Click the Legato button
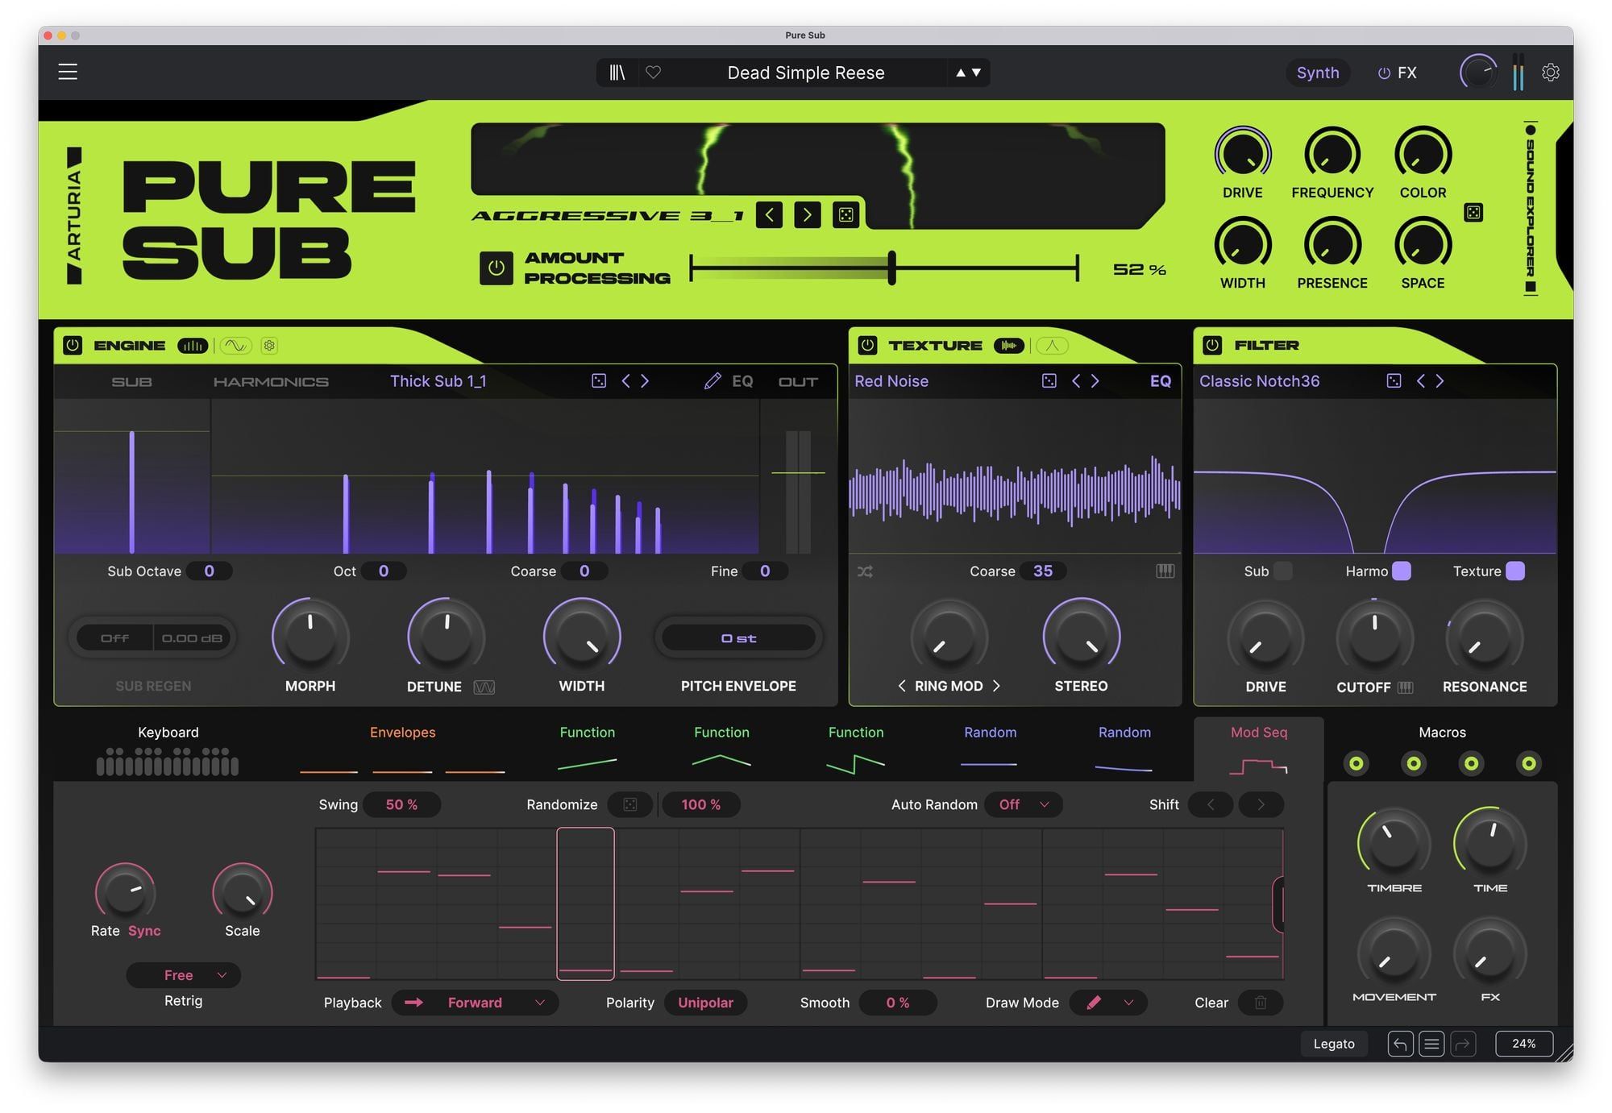Image resolution: width=1612 pixels, height=1113 pixels. coord(1334,1044)
